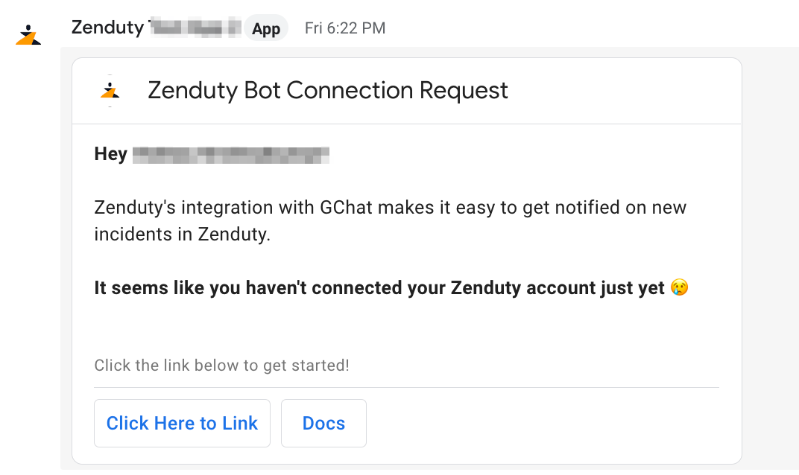Open the Click Here to Link button
799x475 pixels.
(182, 423)
